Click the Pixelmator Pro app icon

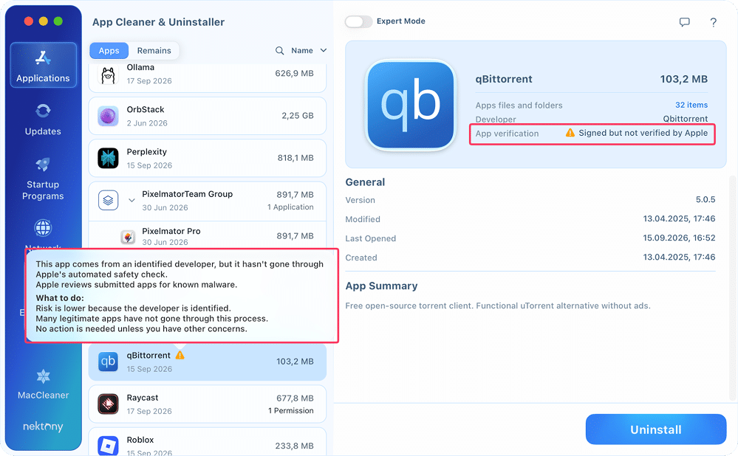pos(128,236)
